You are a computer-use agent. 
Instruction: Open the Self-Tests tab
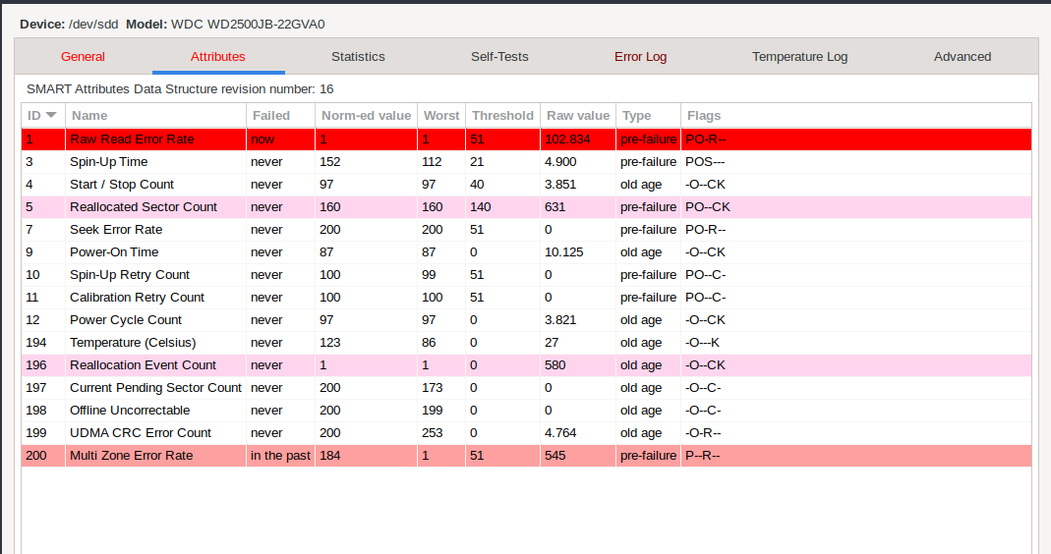pyautogui.click(x=499, y=57)
